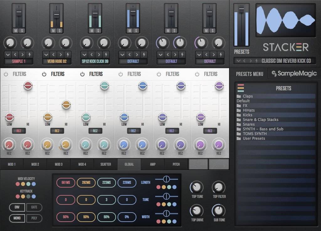
Task: Click previous arrow above SP12 KICK CLICK 09
Action: coord(92,54)
